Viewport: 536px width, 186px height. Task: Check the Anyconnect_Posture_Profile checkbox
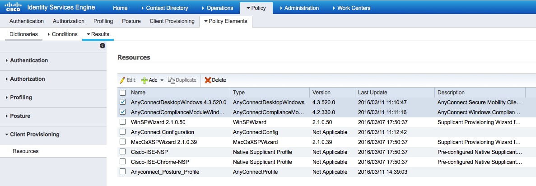123,172
